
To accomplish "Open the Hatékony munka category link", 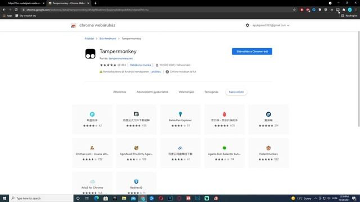I will [x=140, y=65].
